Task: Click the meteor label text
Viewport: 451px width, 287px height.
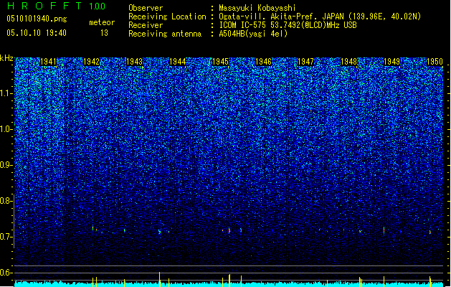Action: (102, 22)
